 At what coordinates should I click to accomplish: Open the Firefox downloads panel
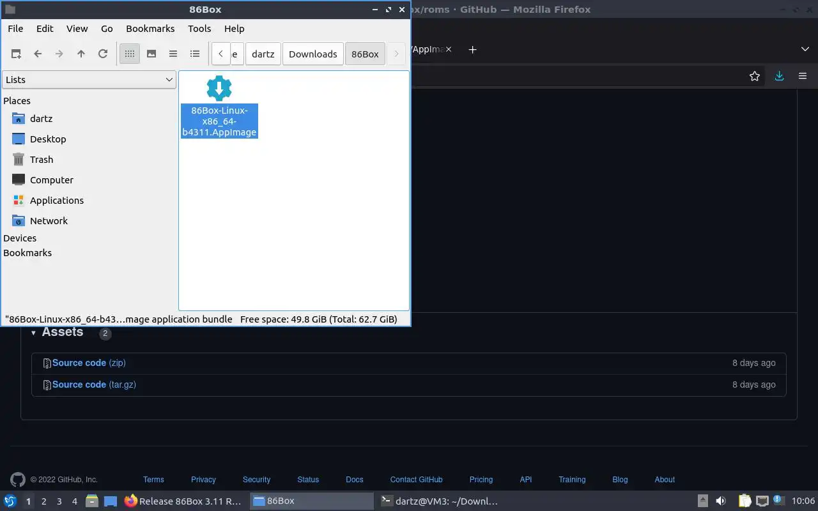click(779, 76)
